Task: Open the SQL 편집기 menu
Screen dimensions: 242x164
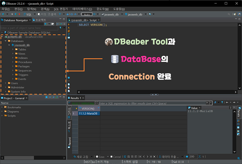Action: [61, 9]
